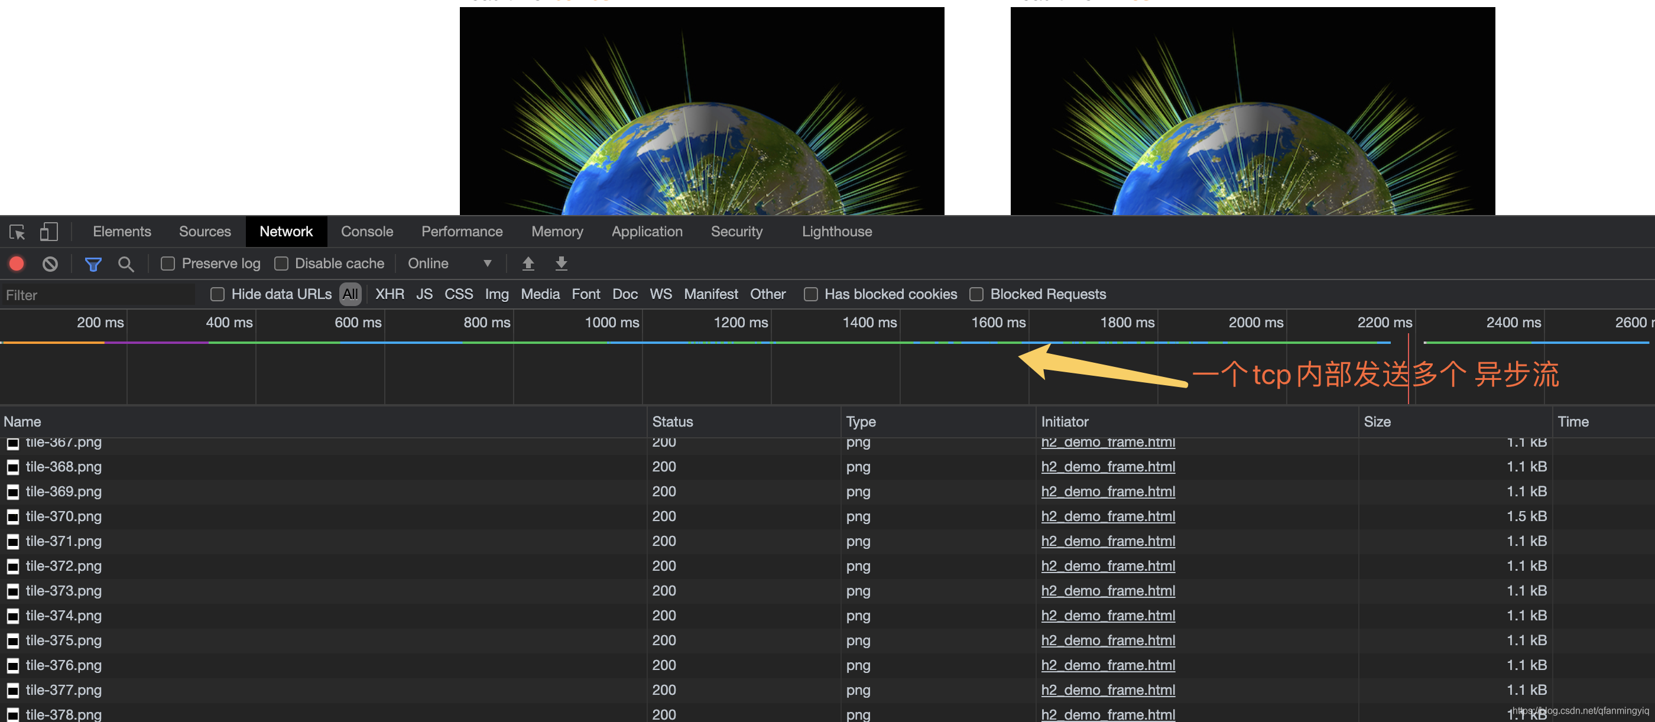Sort requests by Status column header

(x=672, y=422)
